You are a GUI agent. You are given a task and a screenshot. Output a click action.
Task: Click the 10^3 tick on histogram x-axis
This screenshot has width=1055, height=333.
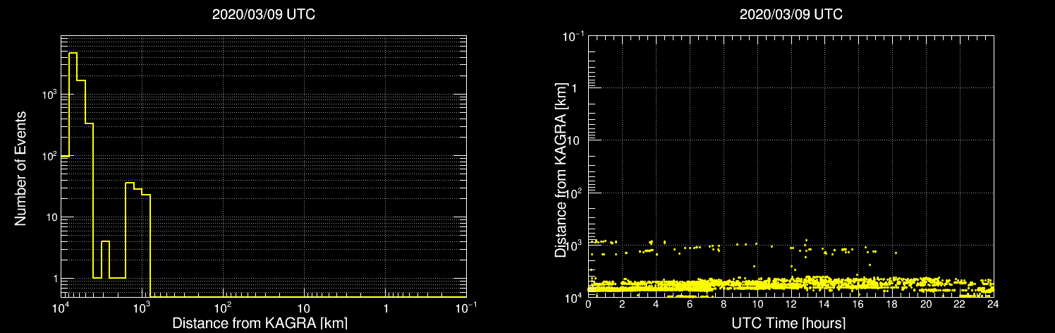point(142,308)
